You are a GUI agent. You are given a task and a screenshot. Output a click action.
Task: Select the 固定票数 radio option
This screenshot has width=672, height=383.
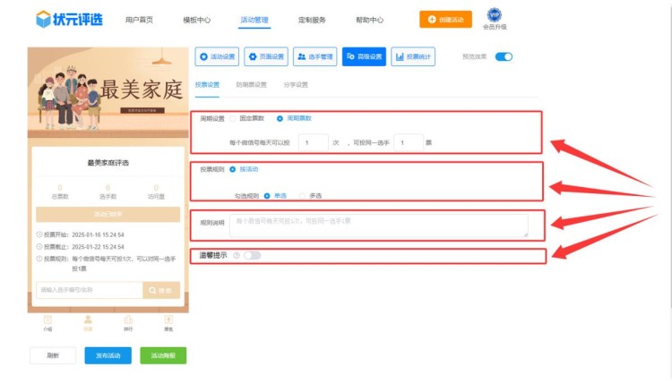234,118
